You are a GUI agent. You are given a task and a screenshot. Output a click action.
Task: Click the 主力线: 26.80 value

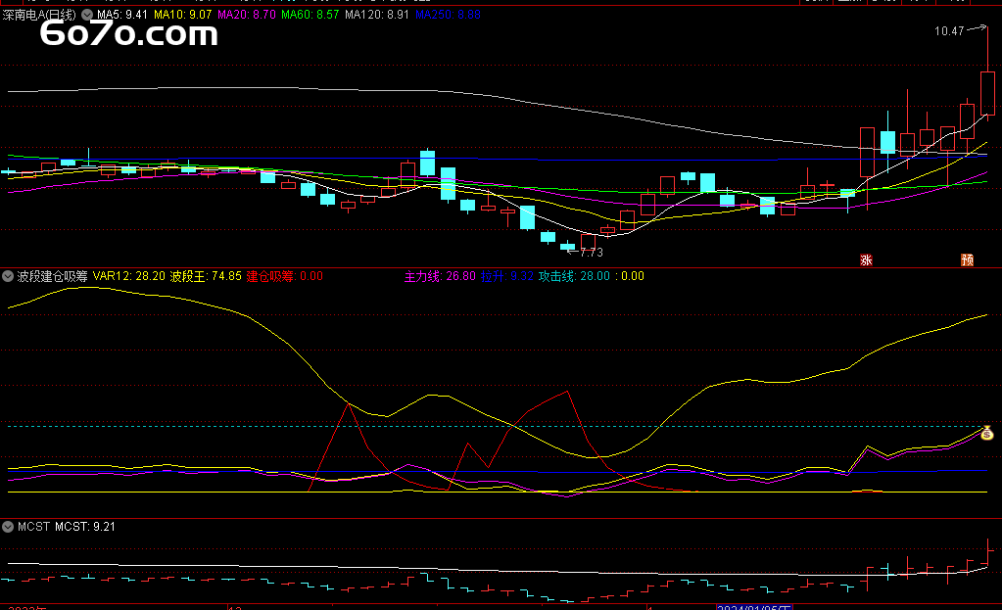(441, 276)
